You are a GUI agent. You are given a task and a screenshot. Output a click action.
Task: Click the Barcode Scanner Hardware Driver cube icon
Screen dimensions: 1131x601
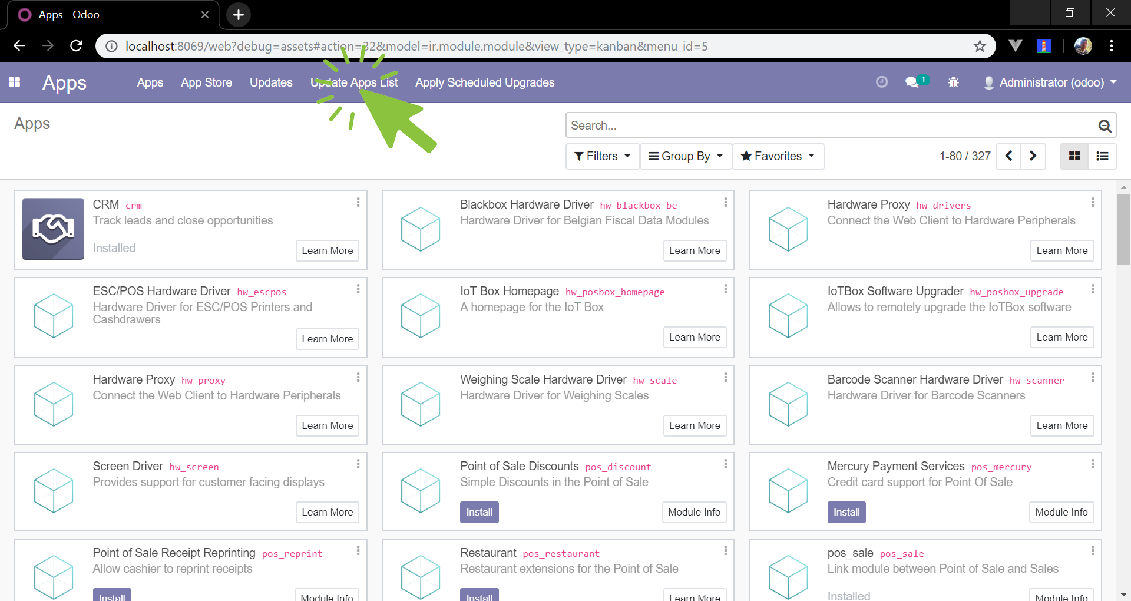pos(788,404)
